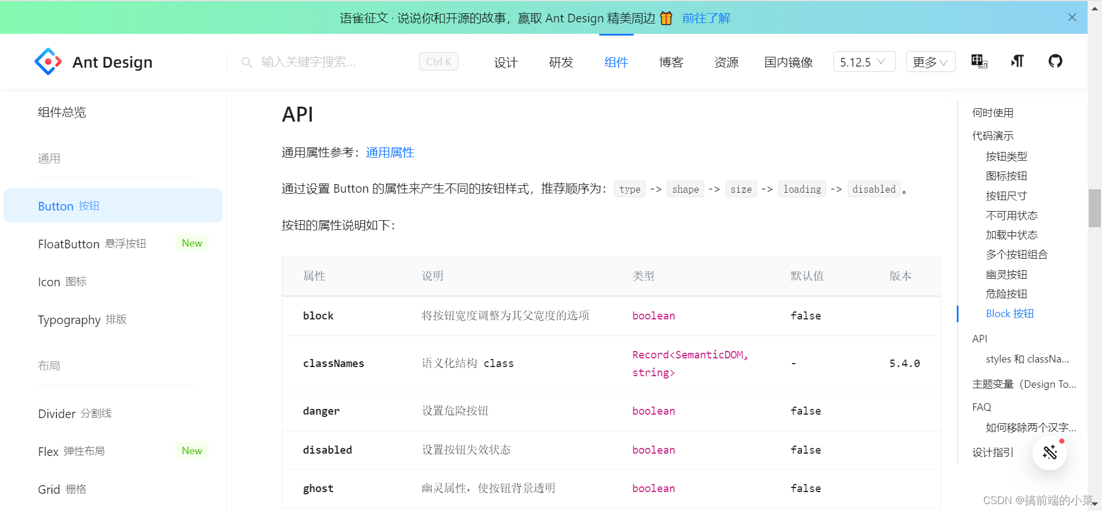Jump to API anchor in right outline
Screen dimensions: 1102x511
980,339
